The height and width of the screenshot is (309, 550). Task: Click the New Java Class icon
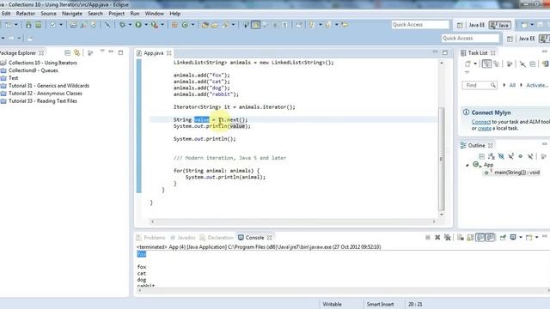click(x=185, y=25)
